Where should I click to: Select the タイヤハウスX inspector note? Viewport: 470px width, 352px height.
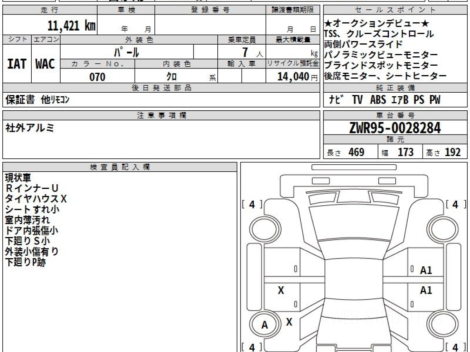[36, 199]
